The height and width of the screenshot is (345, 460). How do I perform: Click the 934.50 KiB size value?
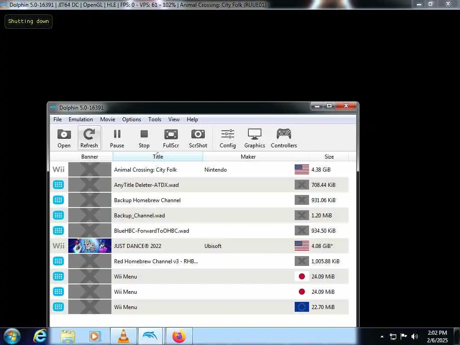[323, 230]
